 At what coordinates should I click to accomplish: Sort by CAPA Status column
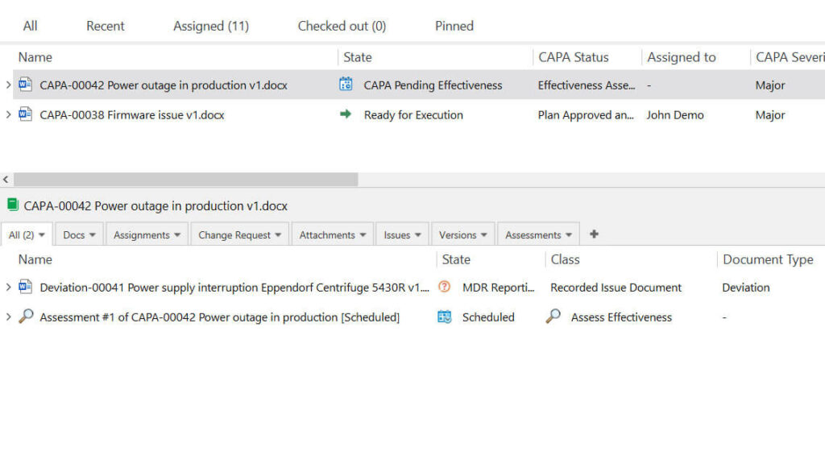(x=574, y=57)
